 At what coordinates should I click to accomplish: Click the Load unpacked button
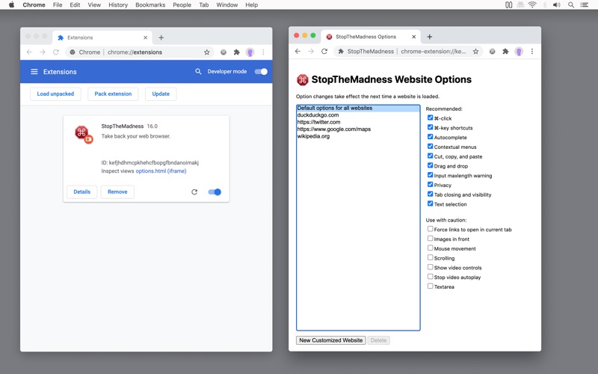click(55, 94)
